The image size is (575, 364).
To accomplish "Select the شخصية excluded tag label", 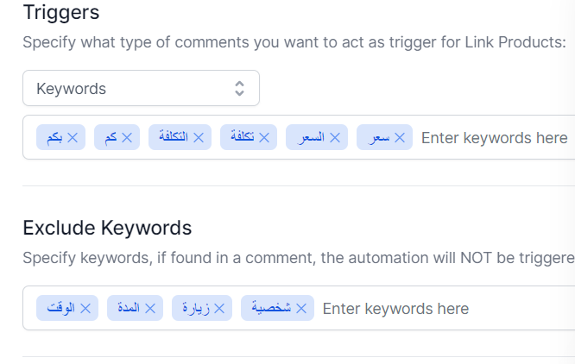I will point(271,308).
